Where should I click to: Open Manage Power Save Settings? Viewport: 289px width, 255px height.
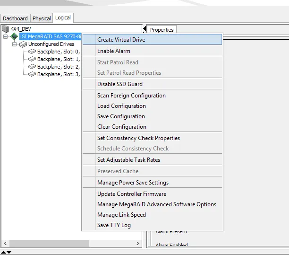[152, 183]
